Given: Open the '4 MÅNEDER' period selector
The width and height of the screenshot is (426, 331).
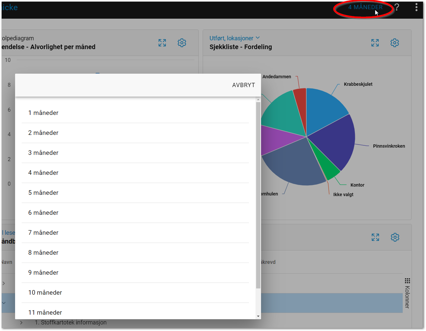Looking at the screenshot, I should pyautogui.click(x=365, y=7).
